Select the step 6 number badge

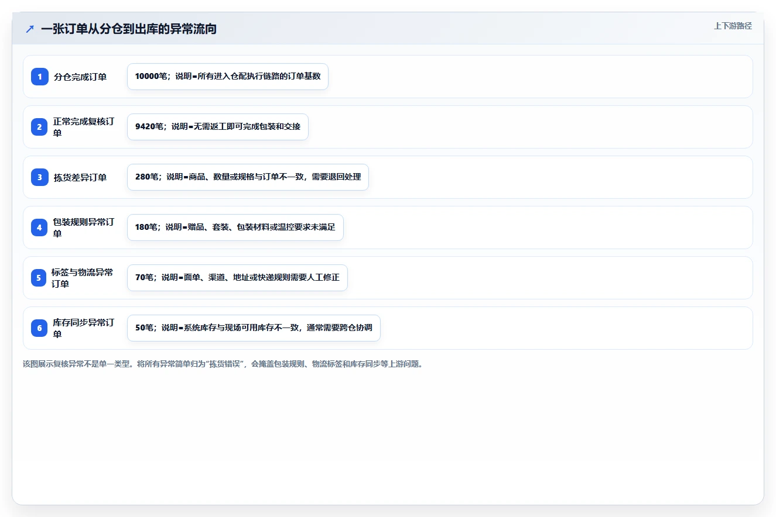coord(40,328)
